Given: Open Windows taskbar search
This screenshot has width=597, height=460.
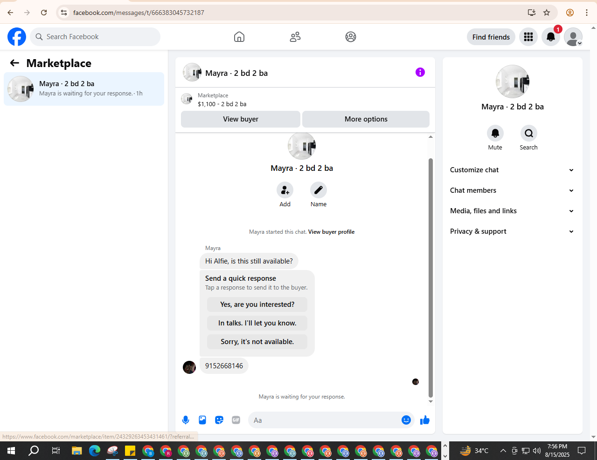Looking at the screenshot, I should click(x=34, y=451).
